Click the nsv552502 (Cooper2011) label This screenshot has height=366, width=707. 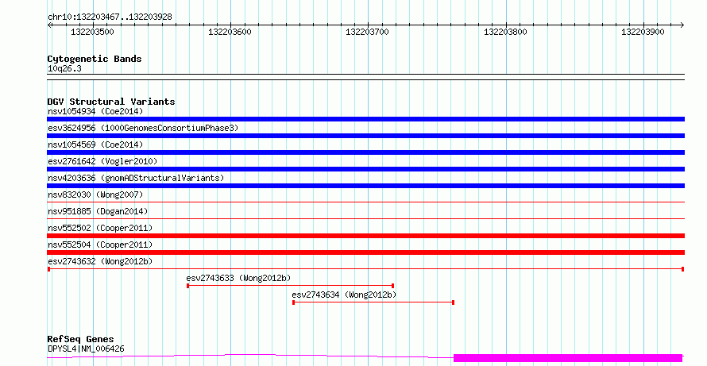pos(100,228)
